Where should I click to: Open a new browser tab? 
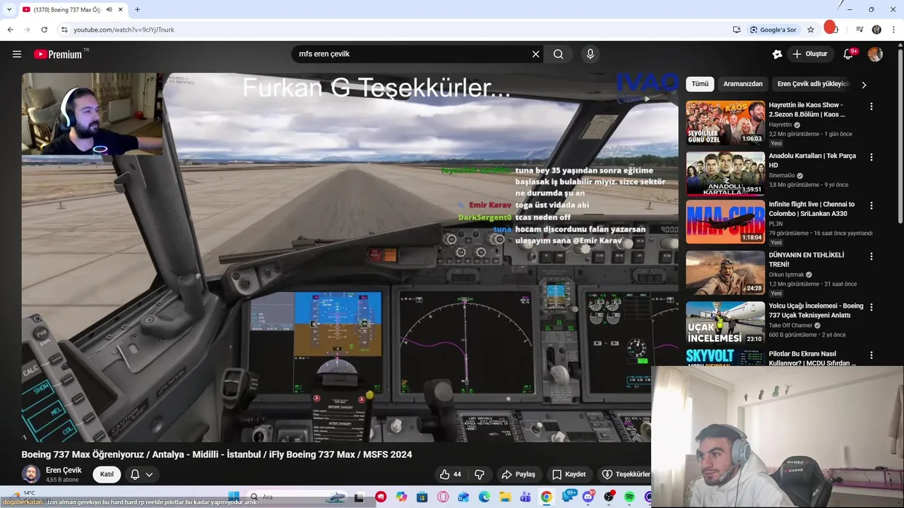click(x=137, y=9)
